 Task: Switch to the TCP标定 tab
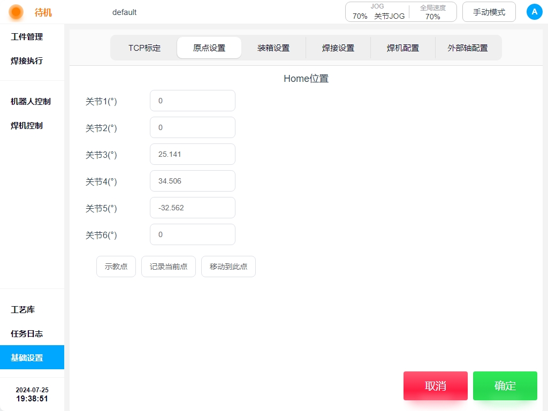tap(144, 48)
